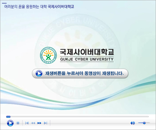This screenshot has height=130, width=156.
Task: Click the 'GUKJE CYBER UNIVERSITY' text
Action: point(87,59)
